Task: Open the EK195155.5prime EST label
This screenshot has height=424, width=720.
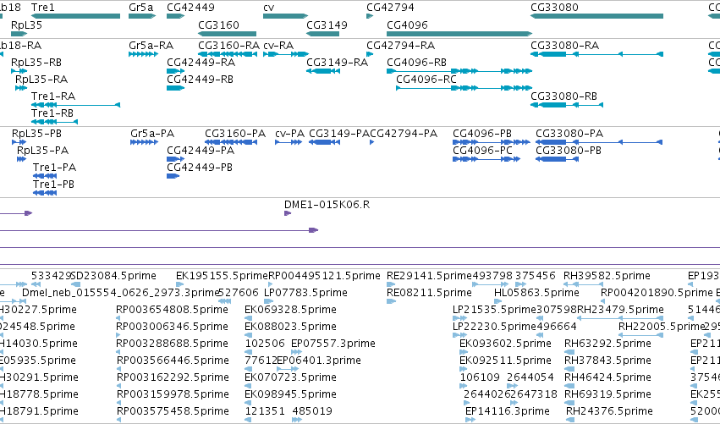Action: click(222, 276)
